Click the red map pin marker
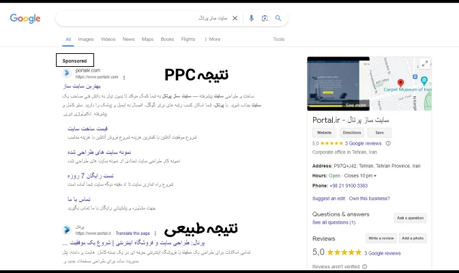The height and width of the screenshot is (273, 459). tap(400, 83)
